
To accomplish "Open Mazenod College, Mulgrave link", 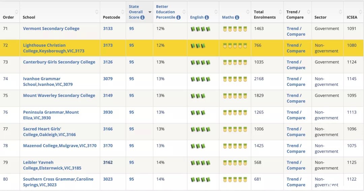I will tap(60, 146).
